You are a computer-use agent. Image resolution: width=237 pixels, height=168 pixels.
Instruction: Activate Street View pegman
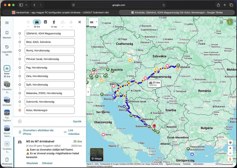[x=230, y=159]
